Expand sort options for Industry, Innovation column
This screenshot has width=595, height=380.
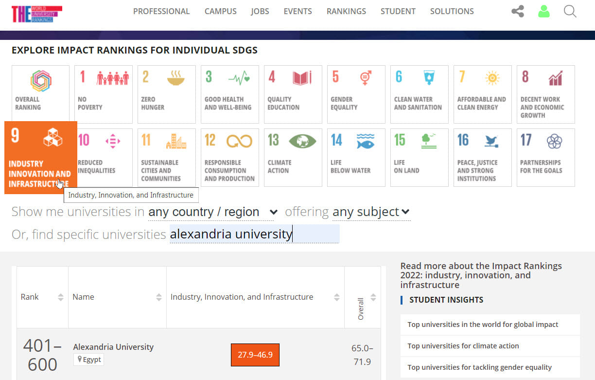coord(337,297)
